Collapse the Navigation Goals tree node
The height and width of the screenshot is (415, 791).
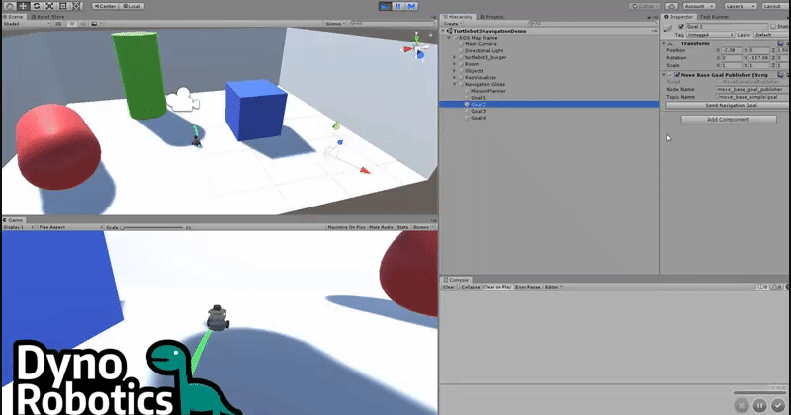tap(454, 84)
